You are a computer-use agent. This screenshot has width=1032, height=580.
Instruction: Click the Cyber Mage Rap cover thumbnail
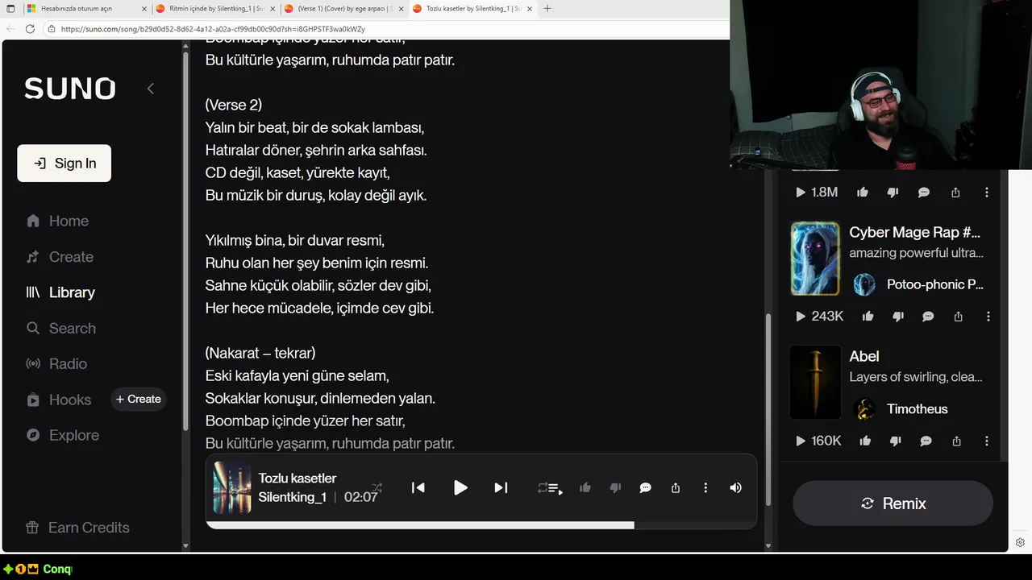click(815, 259)
